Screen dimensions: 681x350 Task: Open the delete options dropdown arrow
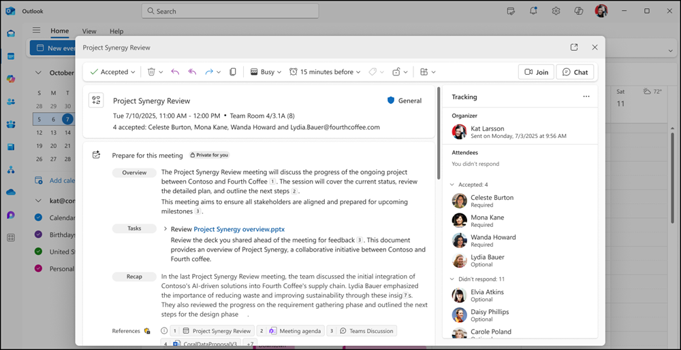coord(161,72)
